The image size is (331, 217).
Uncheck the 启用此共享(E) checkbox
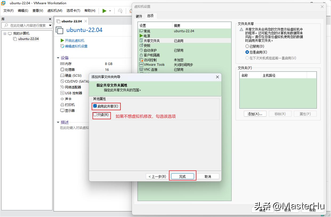[95, 106]
